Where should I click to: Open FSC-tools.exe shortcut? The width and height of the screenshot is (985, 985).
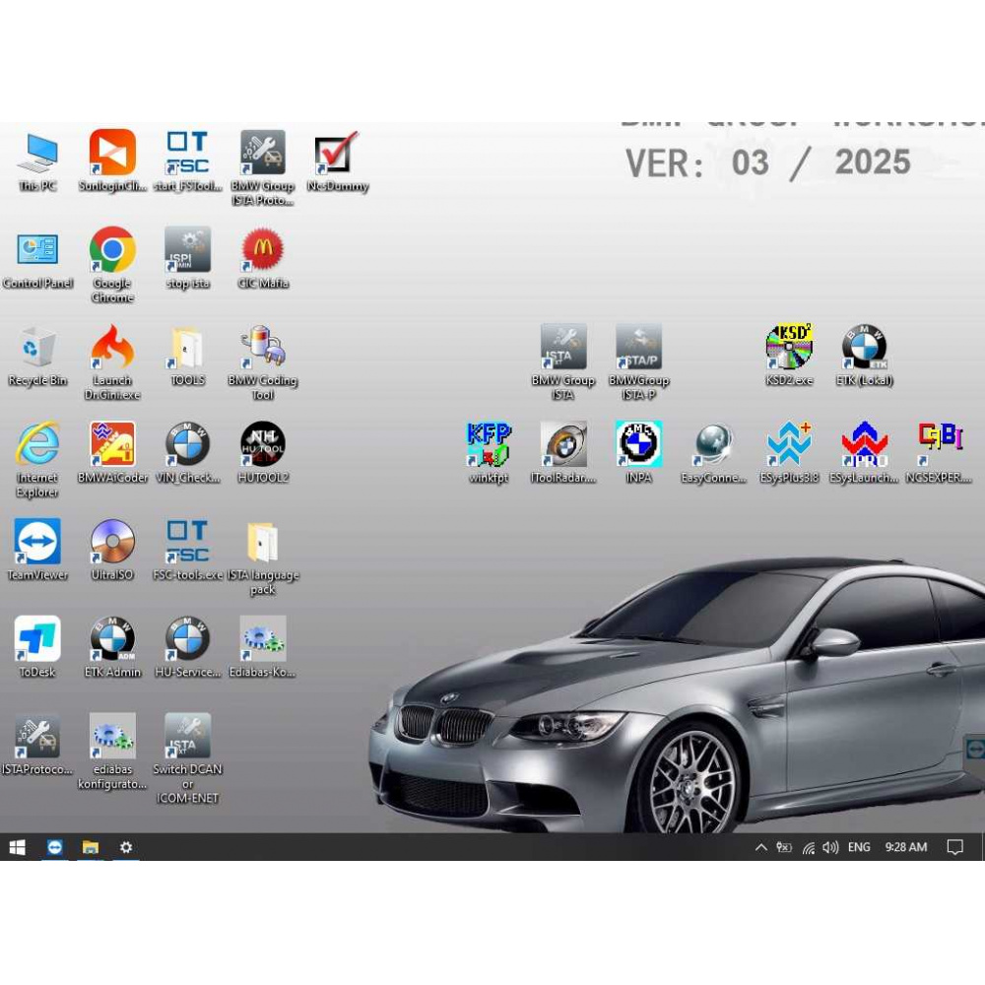click(x=187, y=551)
